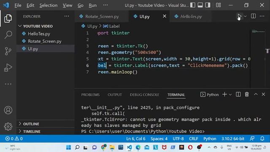Change indentation via Spaces: 4
The height and width of the screenshot is (152, 270).
pos(159,139)
